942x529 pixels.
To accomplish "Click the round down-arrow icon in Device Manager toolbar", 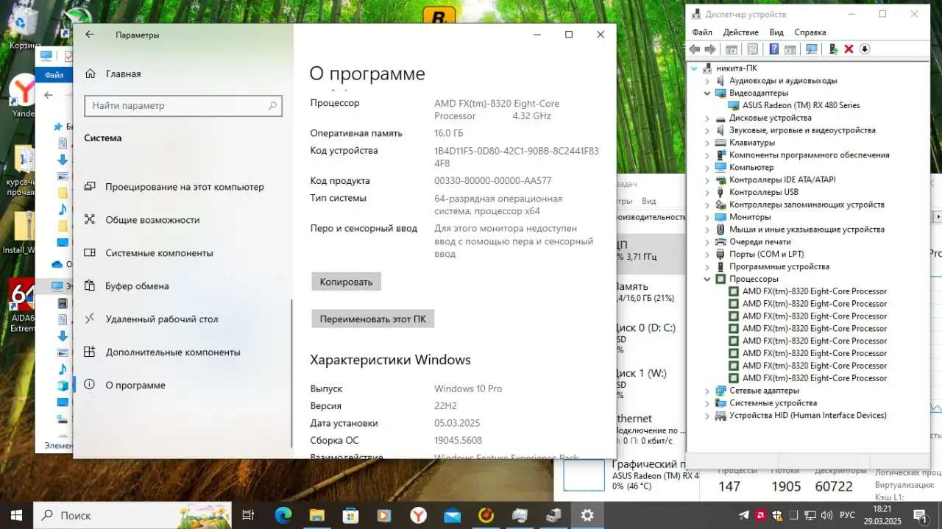I will pos(865,49).
